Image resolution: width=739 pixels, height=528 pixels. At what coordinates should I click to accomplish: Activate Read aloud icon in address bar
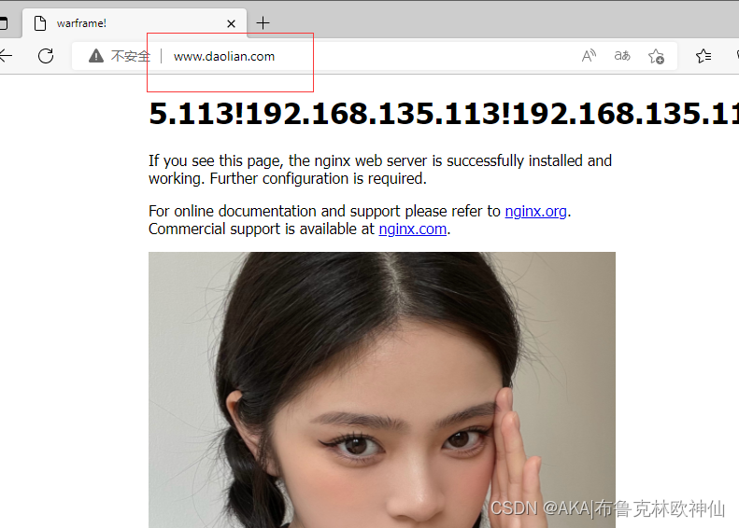[589, 56]
